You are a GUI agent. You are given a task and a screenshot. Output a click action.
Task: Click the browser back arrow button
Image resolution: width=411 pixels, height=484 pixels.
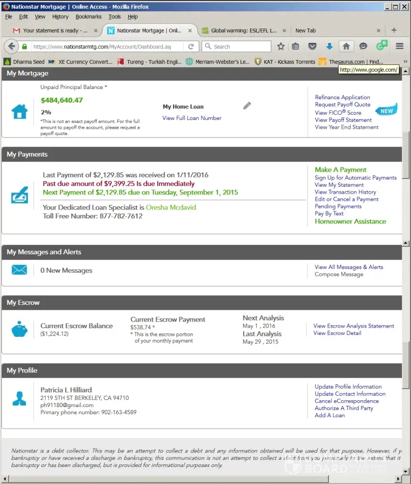(12, 46)
